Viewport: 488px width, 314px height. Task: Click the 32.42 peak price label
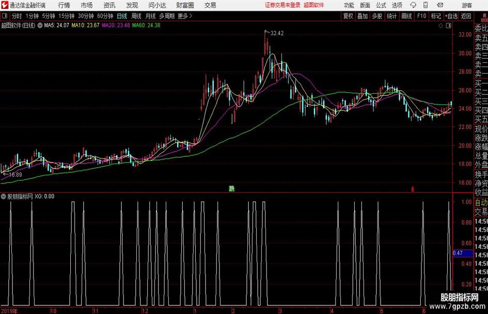pos(277,34)
